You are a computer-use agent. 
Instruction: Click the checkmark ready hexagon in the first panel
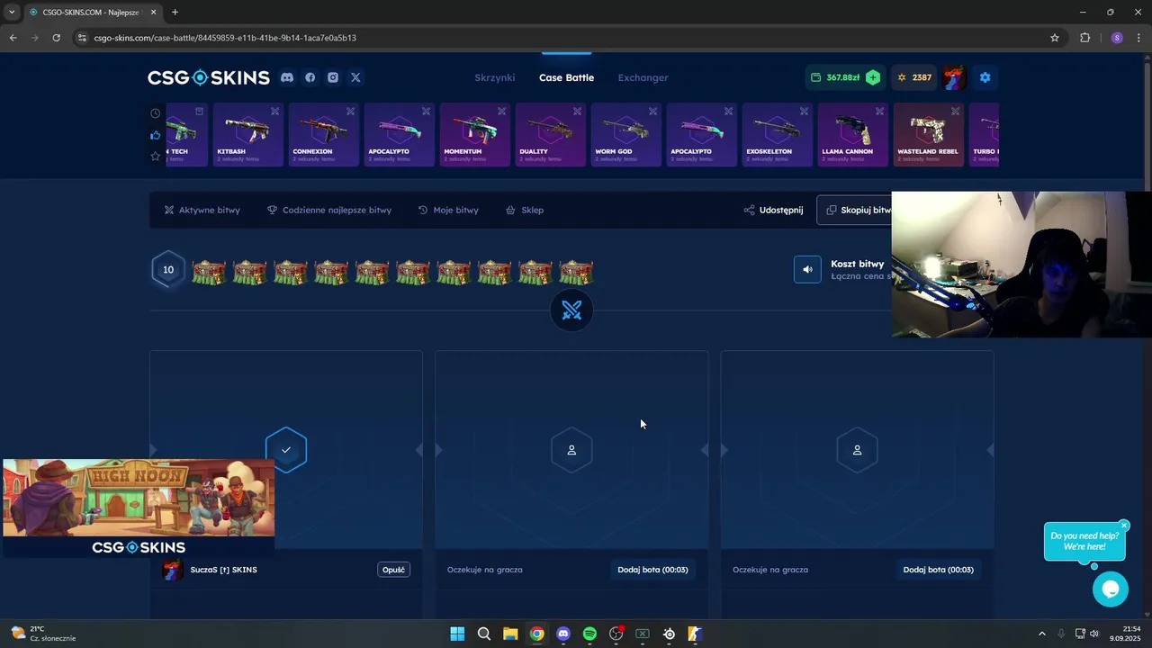[286, 450]
